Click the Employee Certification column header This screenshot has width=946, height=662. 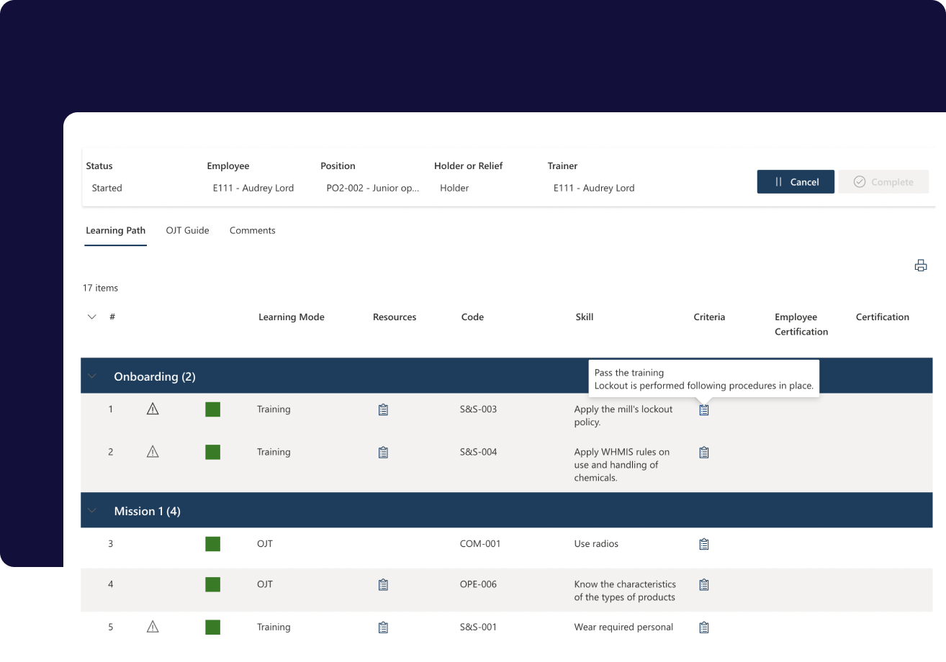click(801, 324)
